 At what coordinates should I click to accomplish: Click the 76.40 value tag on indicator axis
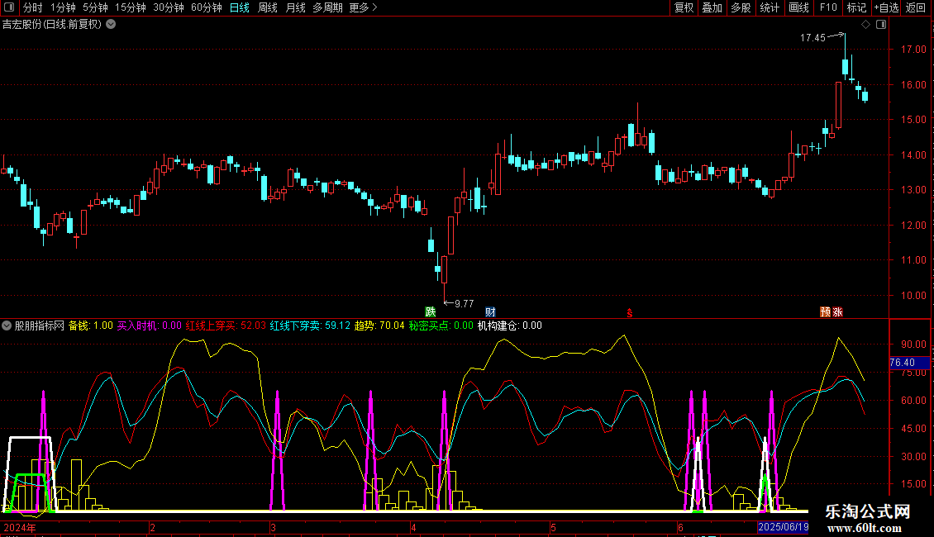[909, 363]
